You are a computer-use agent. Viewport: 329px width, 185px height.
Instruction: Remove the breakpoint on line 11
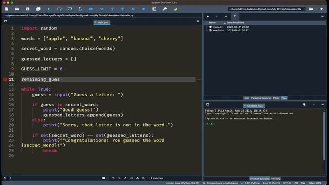click(5, 79)
